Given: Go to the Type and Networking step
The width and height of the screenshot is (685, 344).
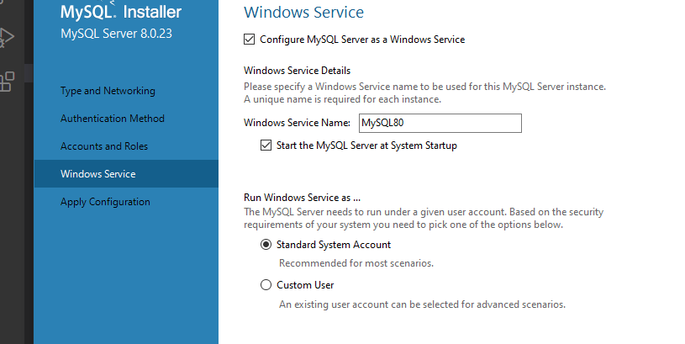Looking at the screenshot, I should pos(108,91).
